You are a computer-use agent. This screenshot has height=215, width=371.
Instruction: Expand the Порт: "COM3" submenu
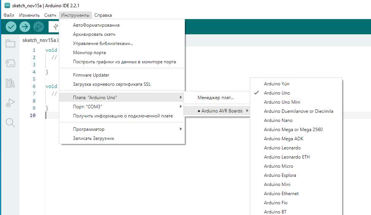122,106
